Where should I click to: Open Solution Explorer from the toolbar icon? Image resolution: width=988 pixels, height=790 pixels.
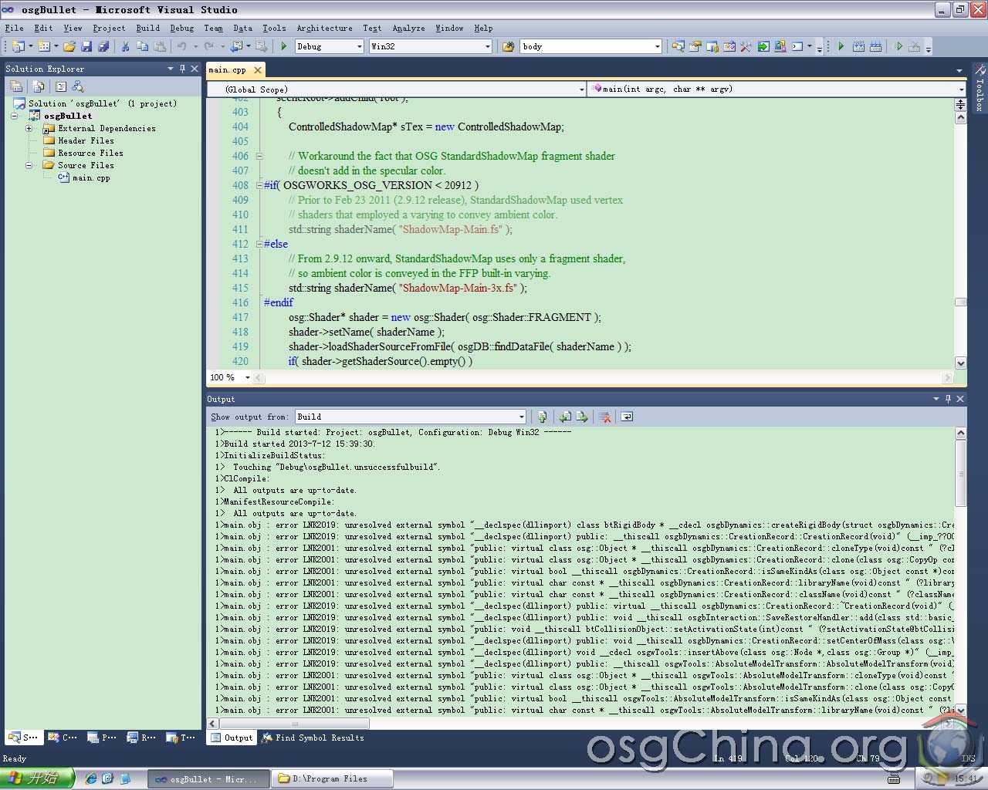tap(678, 46)
